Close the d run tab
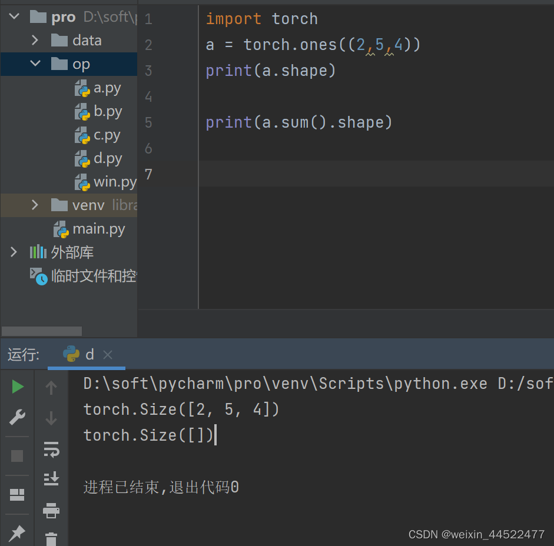Screen dimensions: 554x546 pyautogui.click(x=108, y=355)
